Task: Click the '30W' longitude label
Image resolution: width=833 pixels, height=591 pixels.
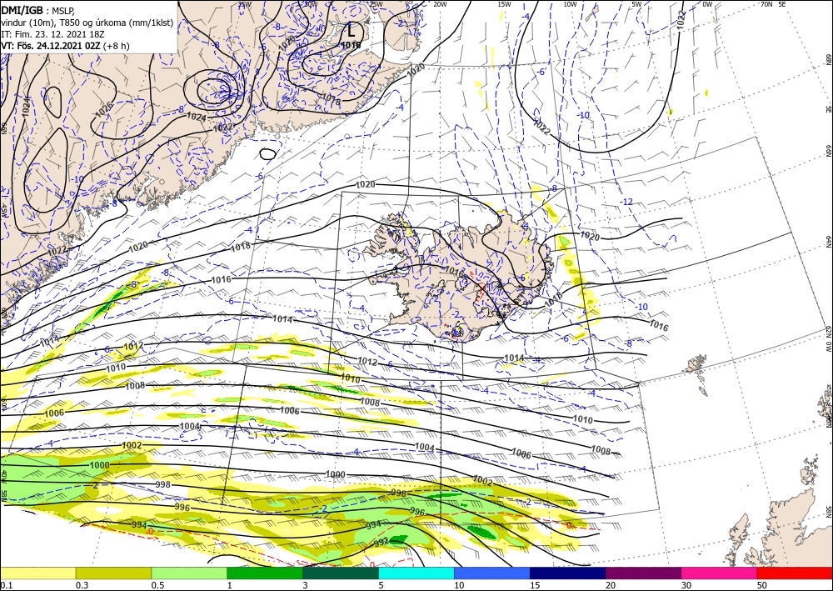Action: (x=310, y=4)
